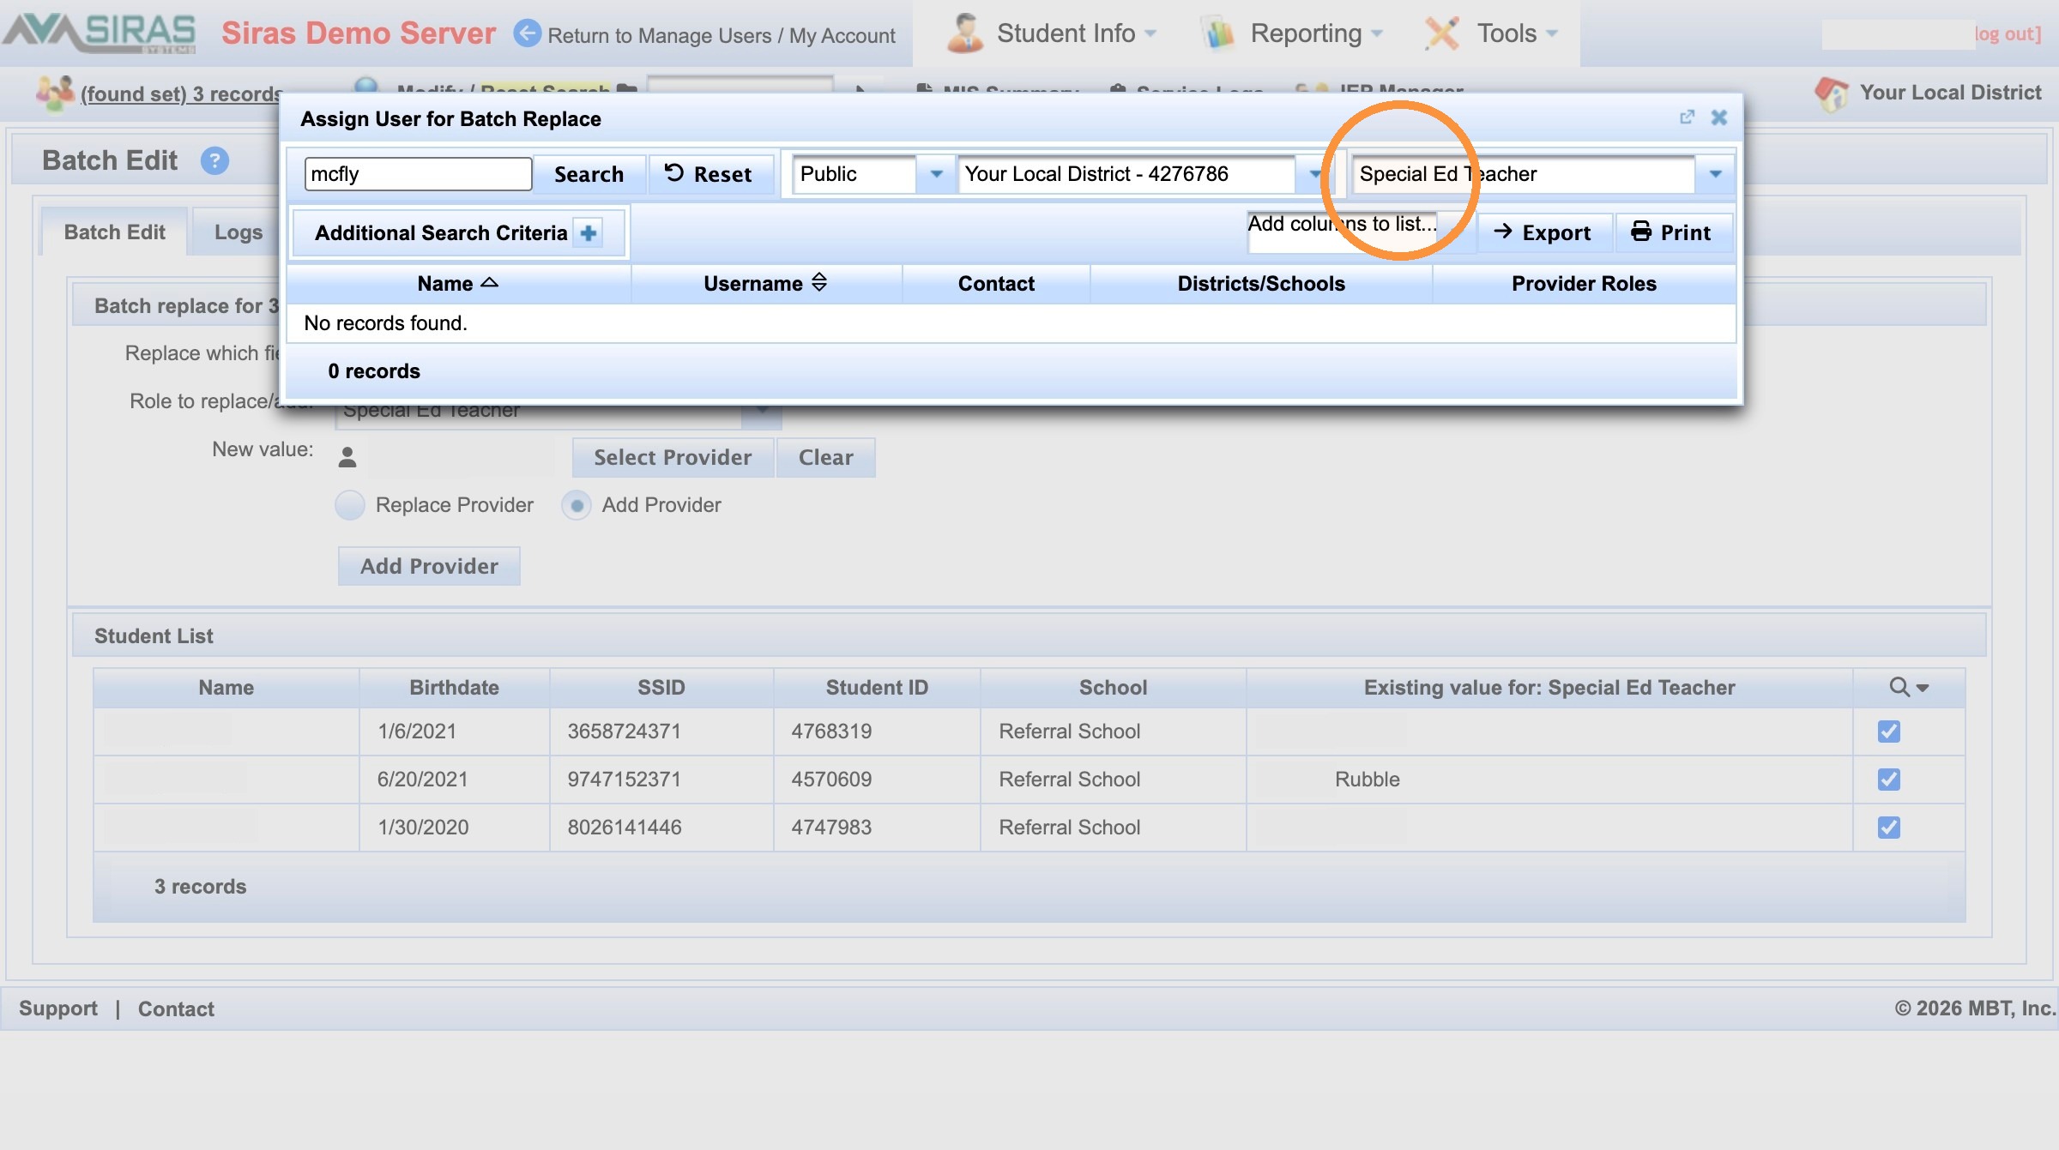Image resolution: width=2059 pixels, height=1150 pixels.
Task: Click the Additional Search Criteria button
Action: (459, 232)
